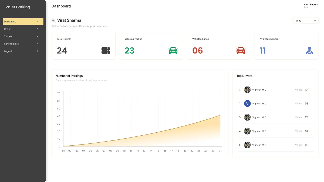Click the Vehicles Exited value 06
This screenshot has height=182, width=324.
tap(197, 50)
